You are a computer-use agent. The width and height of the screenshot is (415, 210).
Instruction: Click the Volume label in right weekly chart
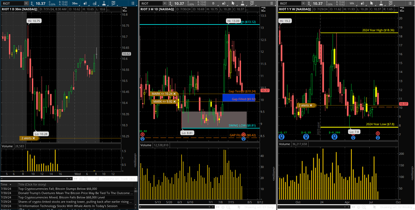pyautogui.click(x=285, y=144)
